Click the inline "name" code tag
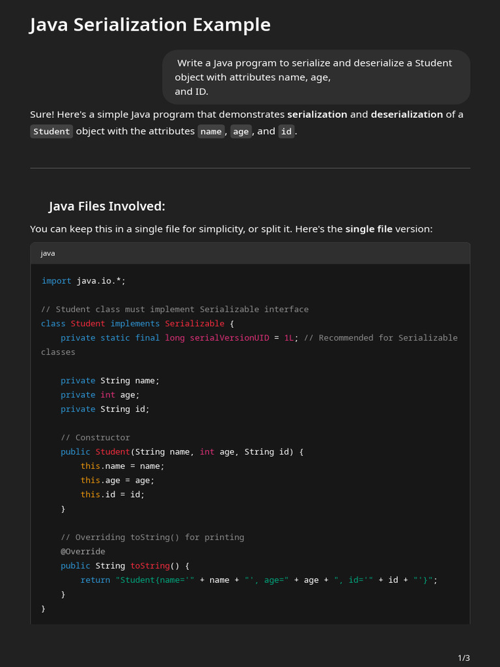This screenshot has height=667, width=500. (211, 132)
